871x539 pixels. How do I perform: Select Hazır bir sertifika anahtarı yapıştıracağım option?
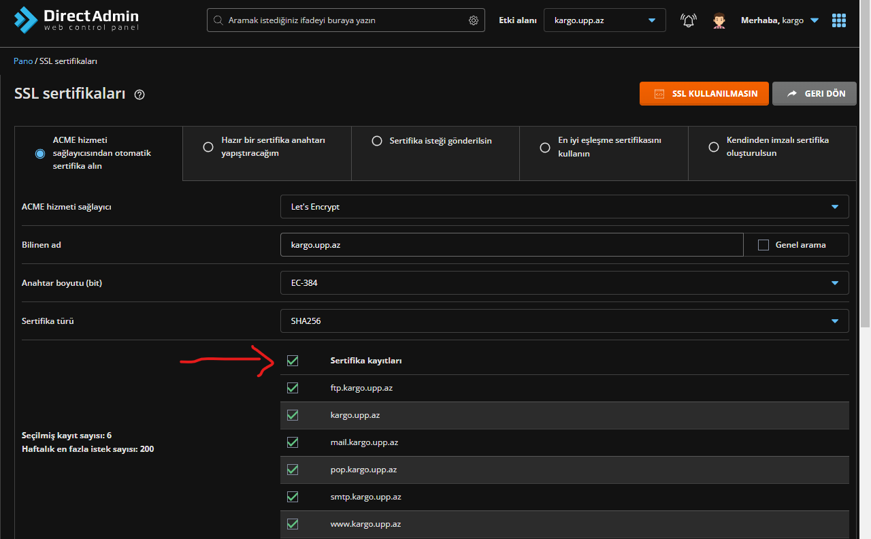click(x=208, y=147)
